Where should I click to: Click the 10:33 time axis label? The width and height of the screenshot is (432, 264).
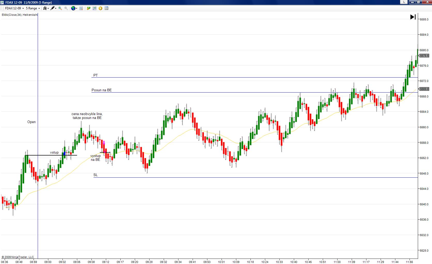[279, 262]
